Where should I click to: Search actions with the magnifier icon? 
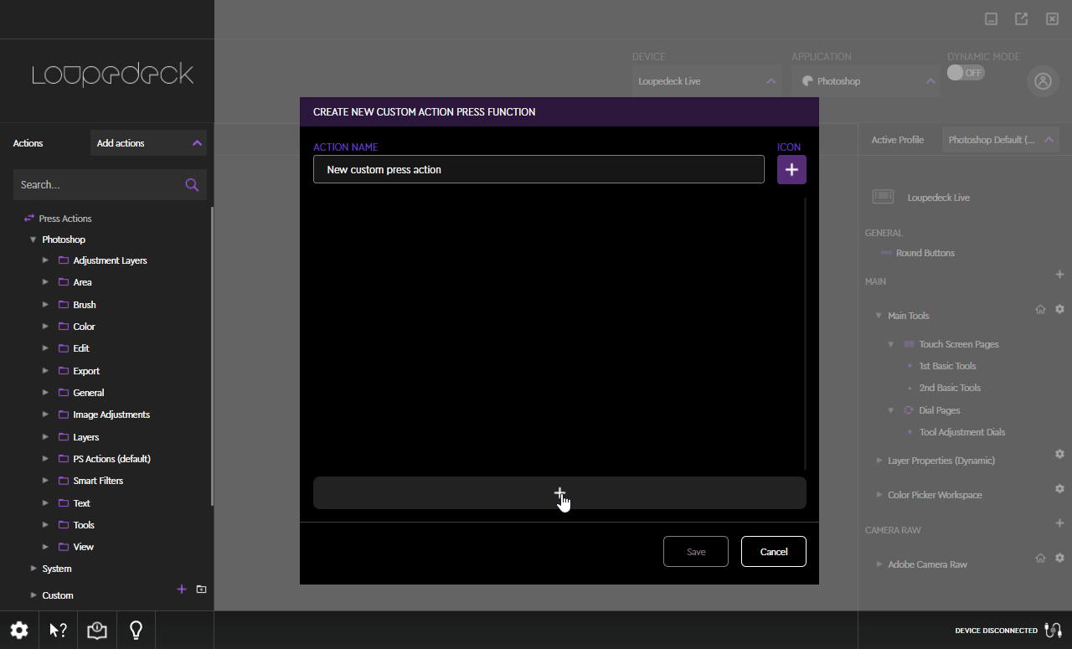click(192, 184)
